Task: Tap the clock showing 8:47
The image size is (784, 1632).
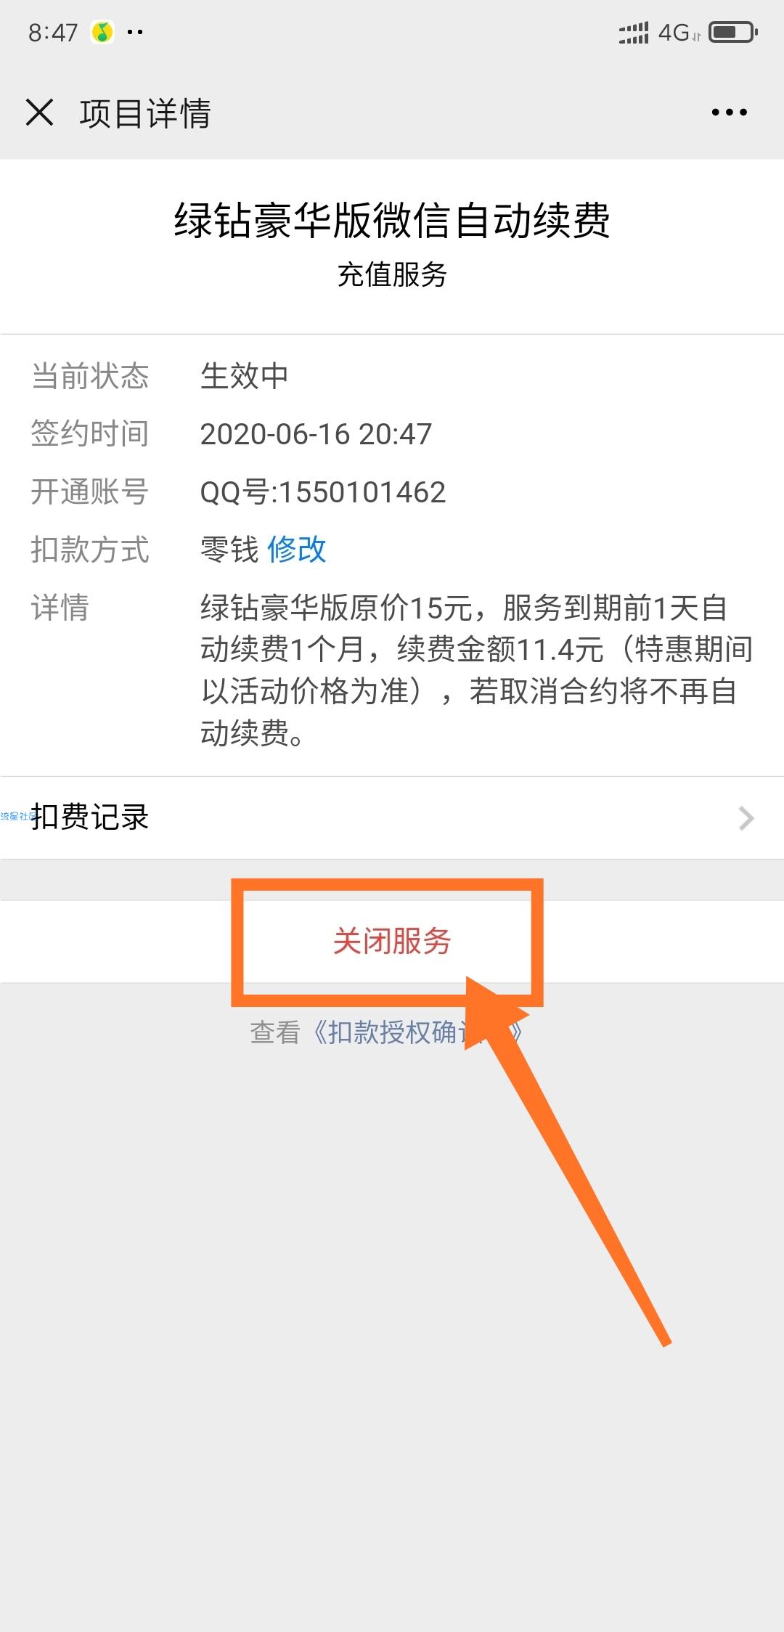Action: point(53,33)
